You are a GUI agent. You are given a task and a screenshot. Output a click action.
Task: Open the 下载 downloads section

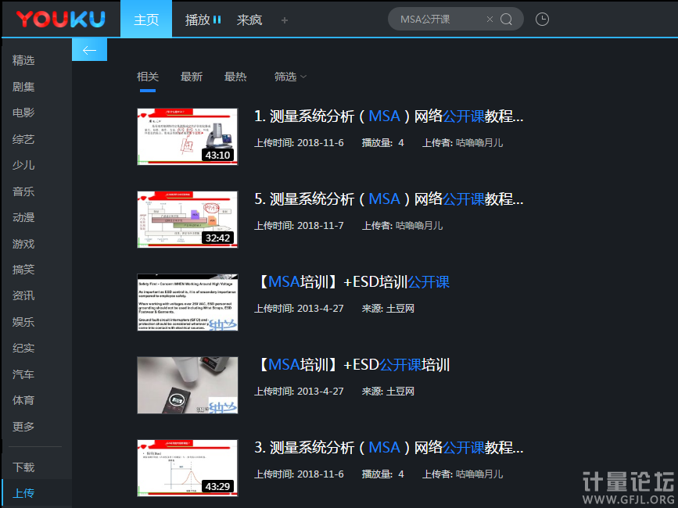pyautogui.click(x=23, y=467)
